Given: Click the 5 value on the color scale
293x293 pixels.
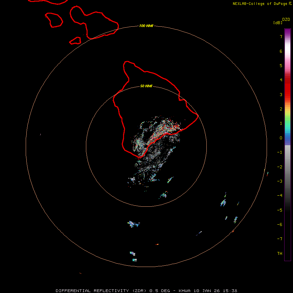Looking at the screenshot, I should click(x=281, y=65).
